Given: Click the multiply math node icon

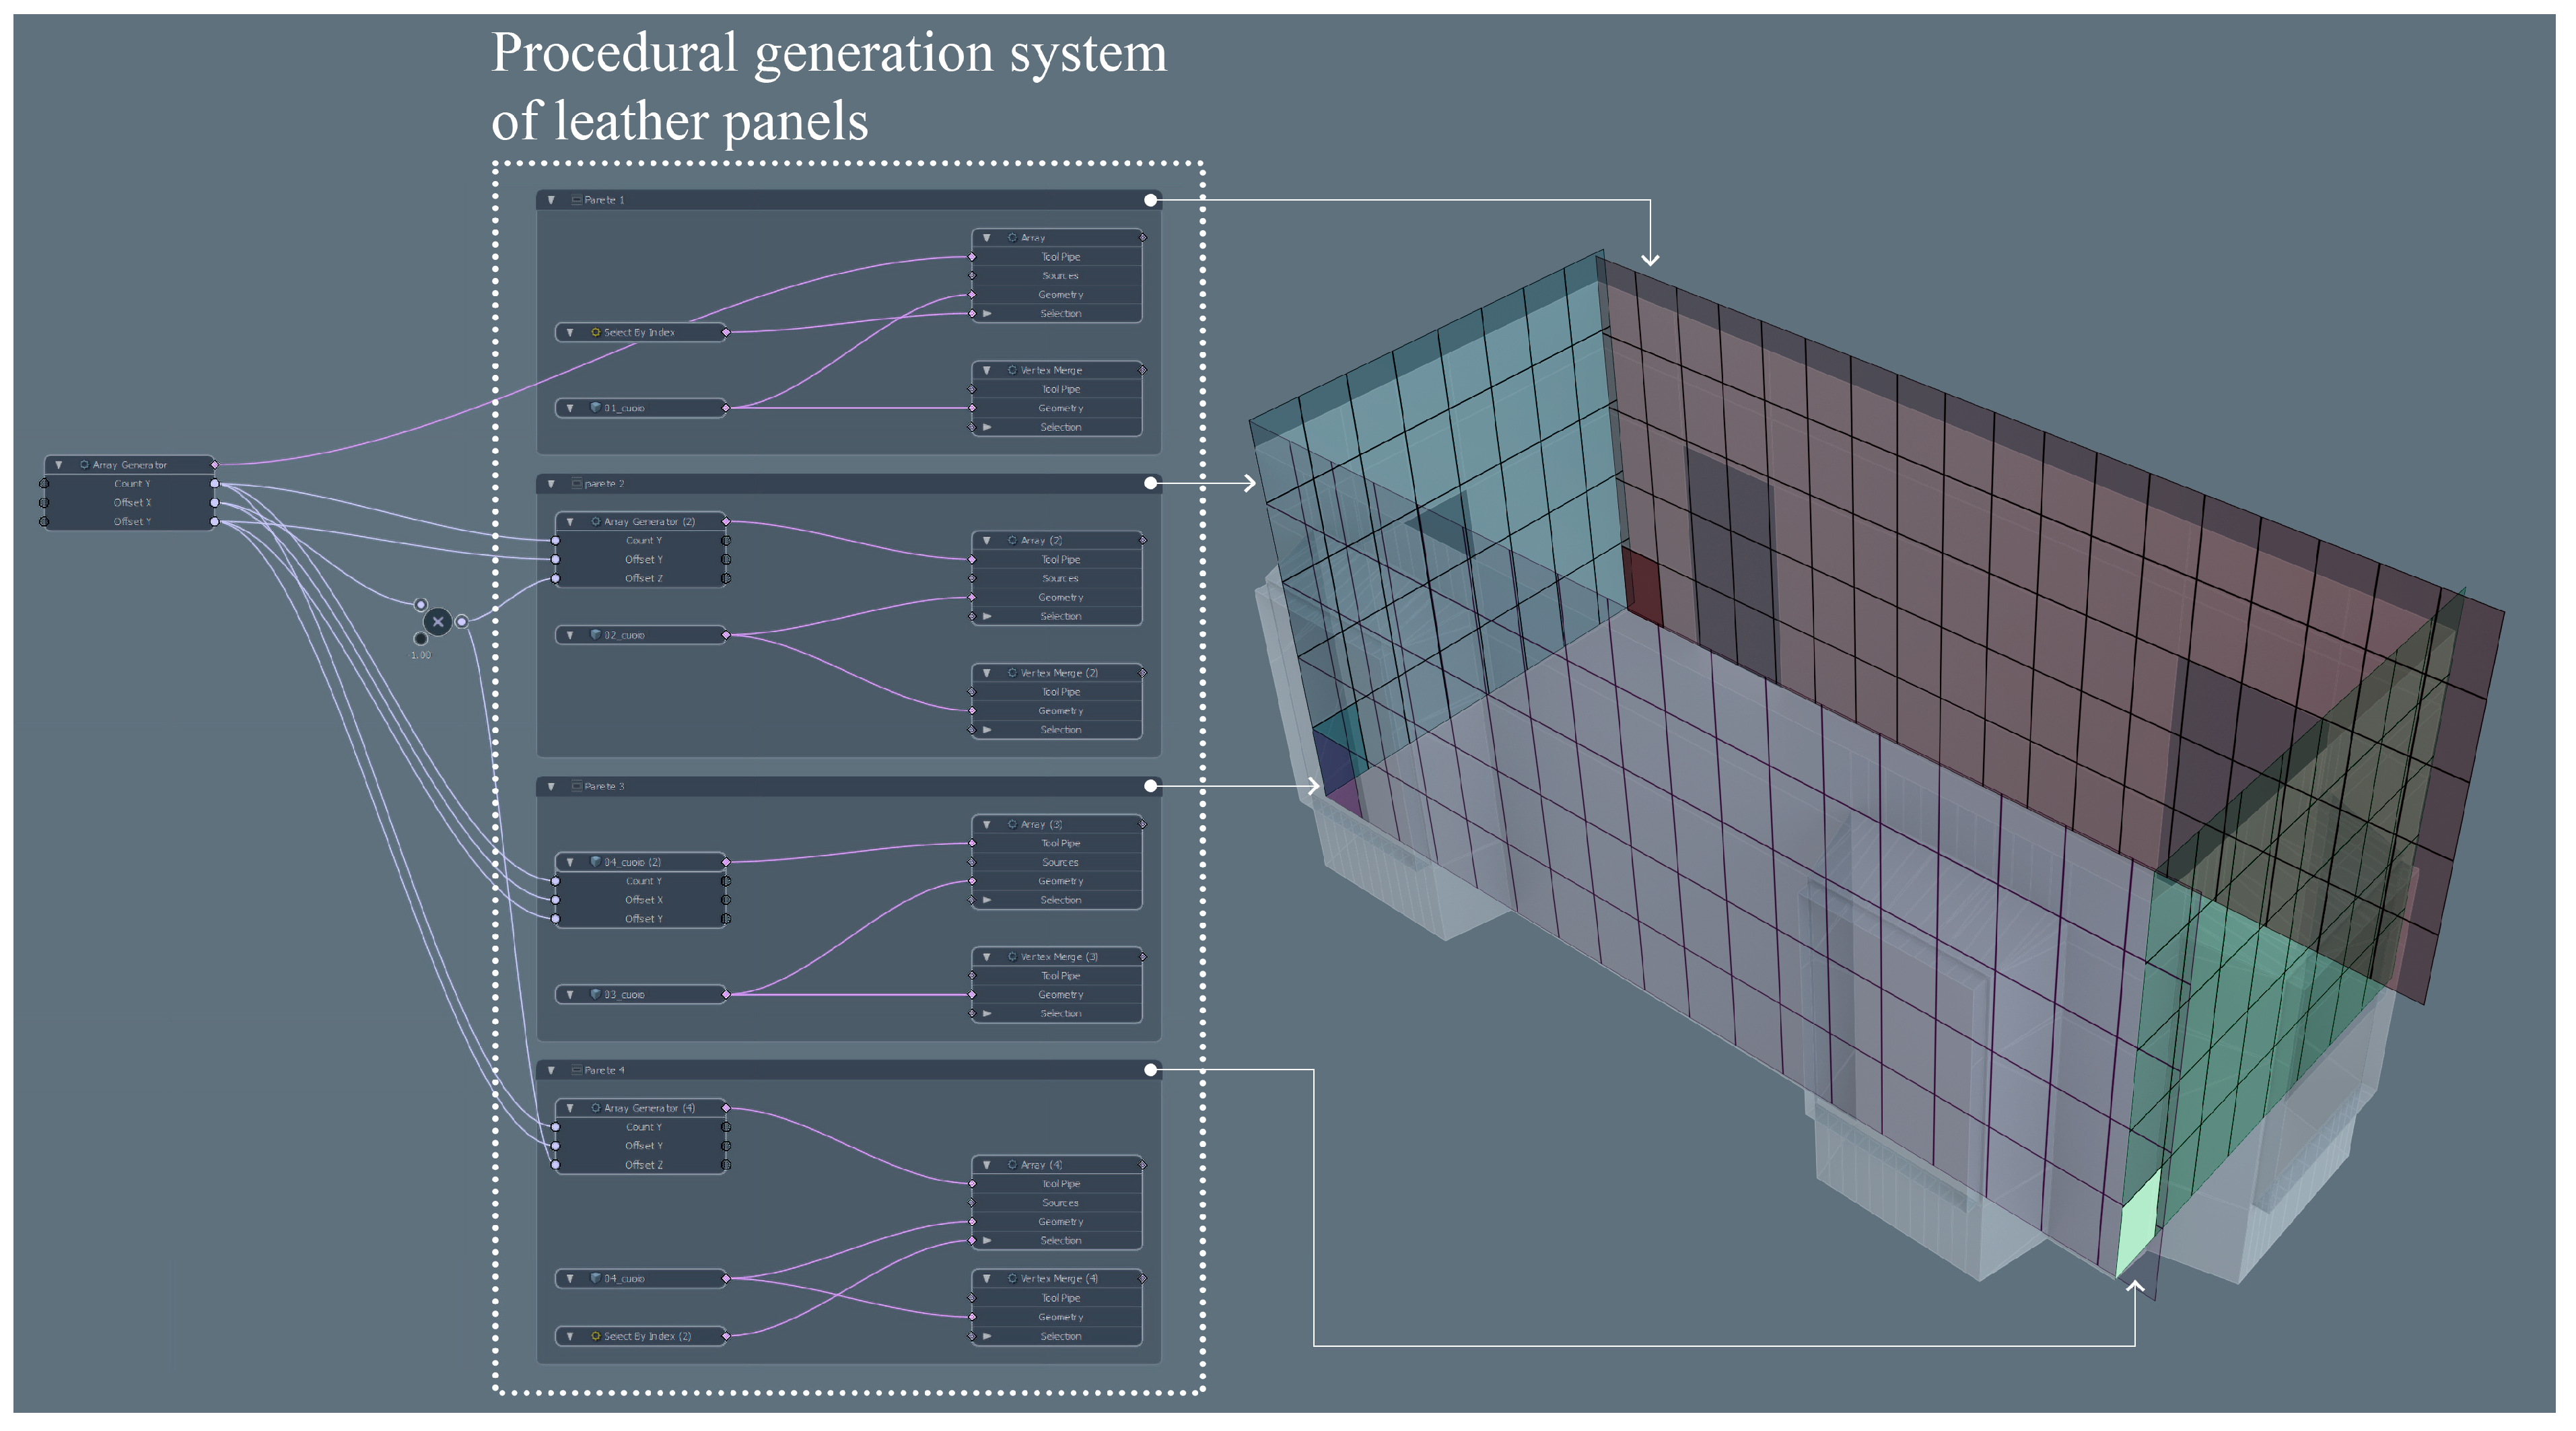Looking at the screenshot, I should tap(437, 622).
